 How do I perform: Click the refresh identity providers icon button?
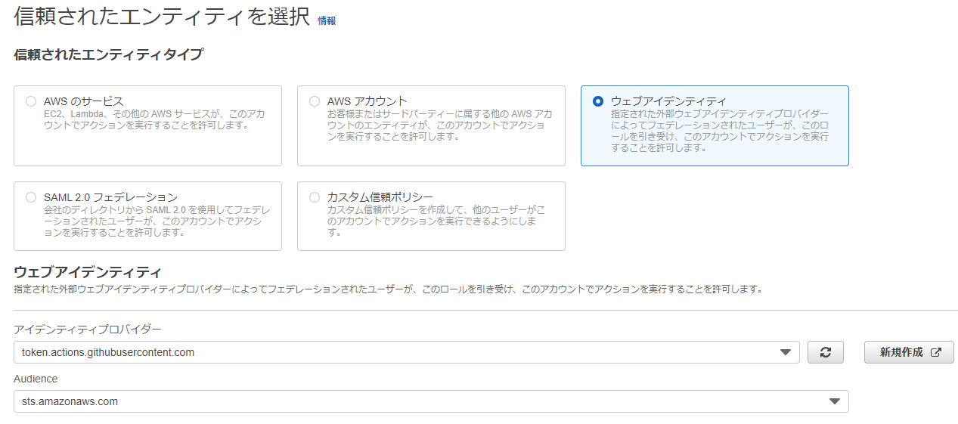coord(826,352)
